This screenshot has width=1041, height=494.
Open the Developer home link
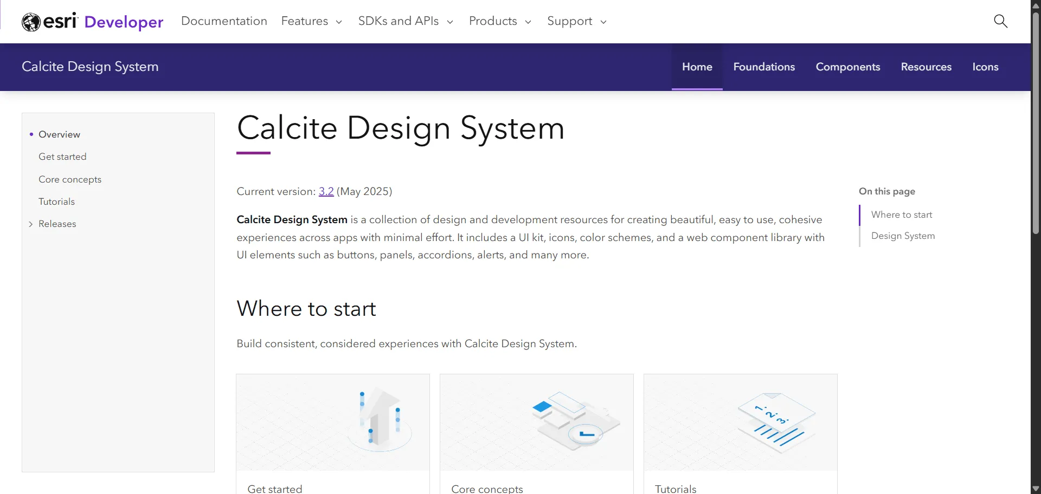pyautogui.click(x=124, y=22)
